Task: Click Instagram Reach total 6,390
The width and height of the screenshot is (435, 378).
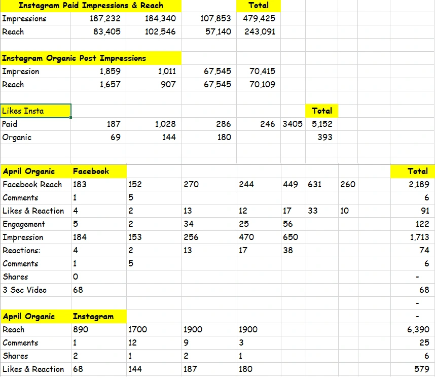Action: click(x=412, y=329)
